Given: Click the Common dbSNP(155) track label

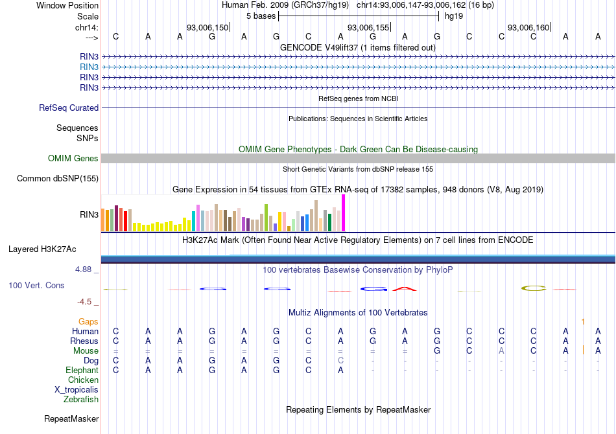Looking at the screenshot, I should pos(57,179).
